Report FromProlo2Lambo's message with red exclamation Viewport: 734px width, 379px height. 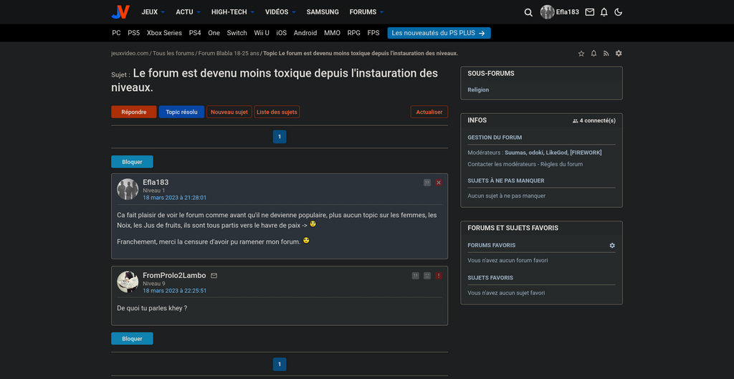(439, 276)
